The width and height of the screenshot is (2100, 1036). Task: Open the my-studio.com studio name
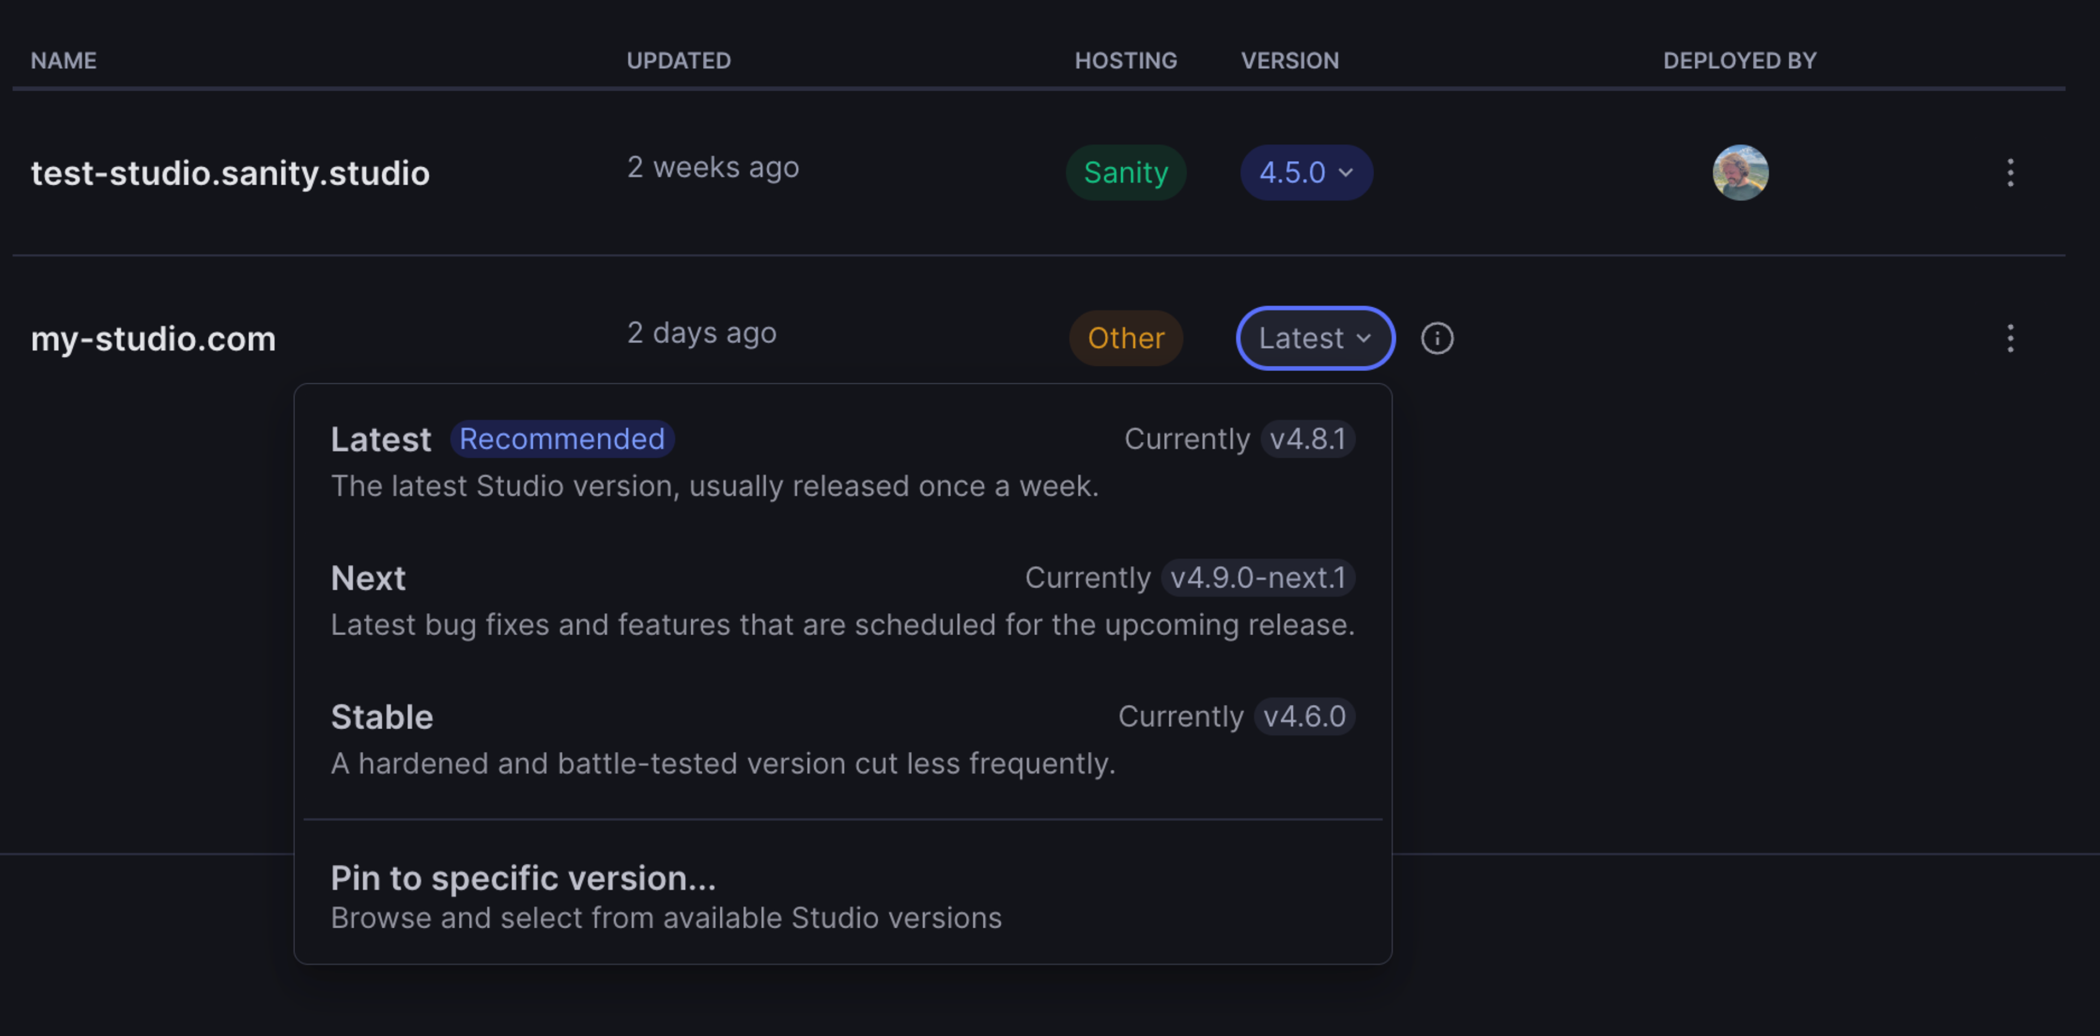[153, 338]
